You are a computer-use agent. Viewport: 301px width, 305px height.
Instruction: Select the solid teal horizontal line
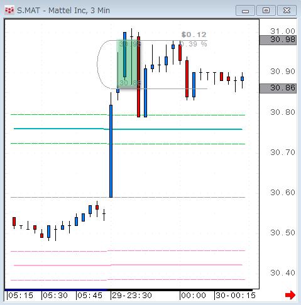[x=128, y=129]
